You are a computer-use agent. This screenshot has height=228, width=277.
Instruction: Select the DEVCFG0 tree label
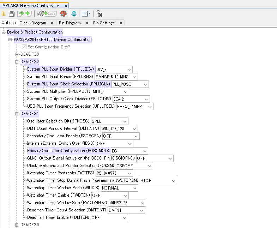pyautogui.click(x=30, y=225)
